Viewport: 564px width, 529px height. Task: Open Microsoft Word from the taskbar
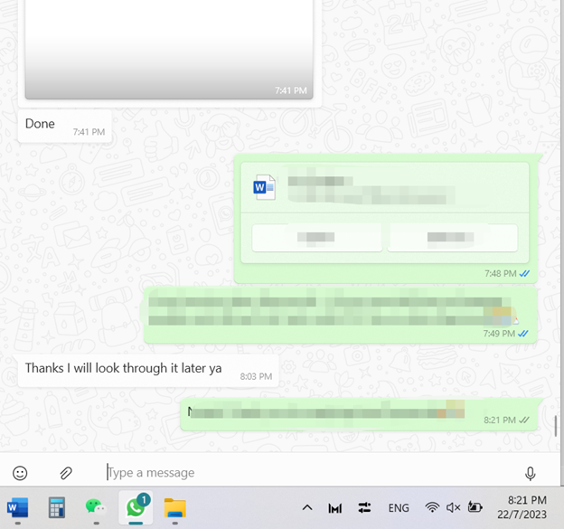click(17, 508)
